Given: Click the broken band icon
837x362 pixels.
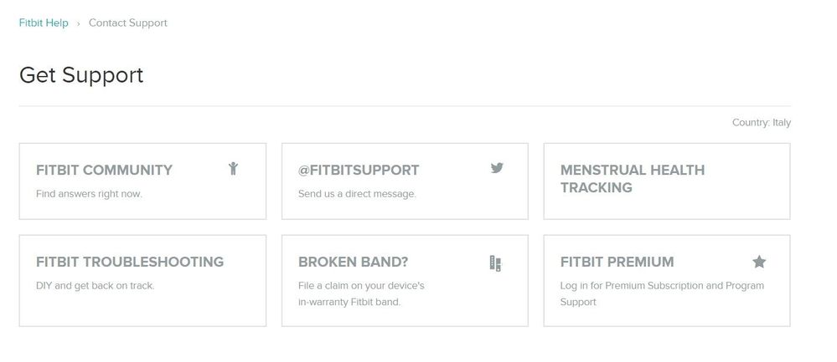Looking at the screenshot, I should 495,263.
